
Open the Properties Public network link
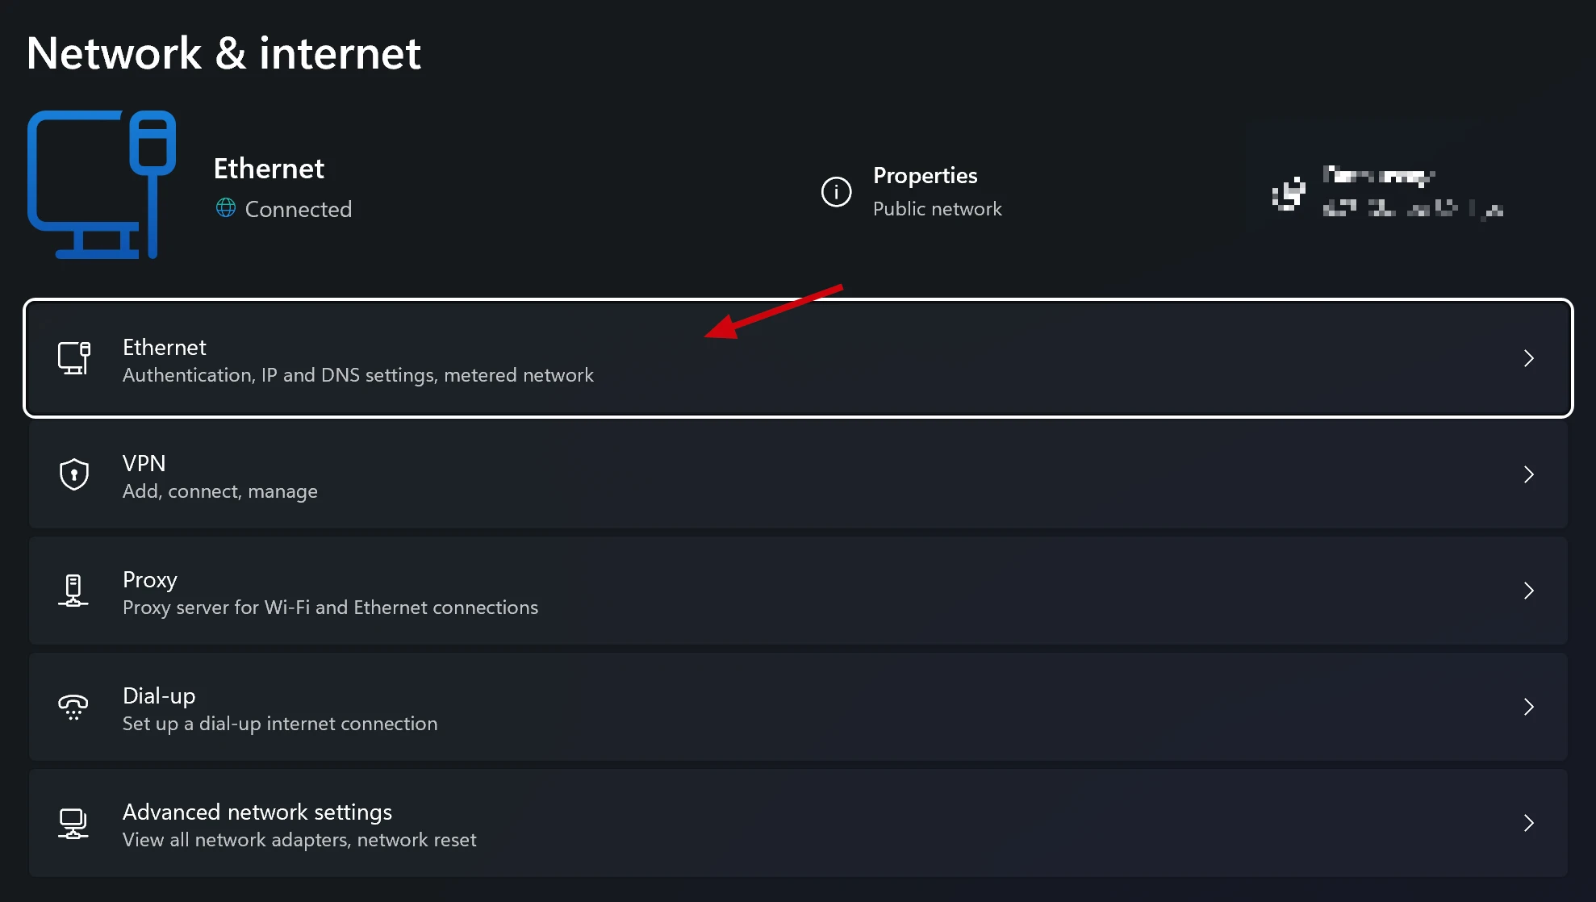pos(937,192)
